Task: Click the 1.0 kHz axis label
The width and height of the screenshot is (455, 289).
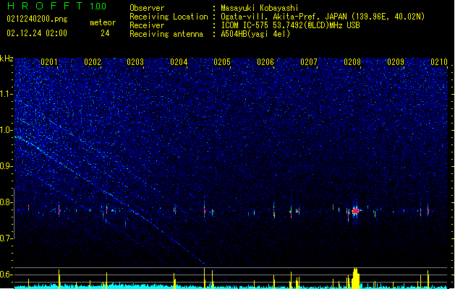Action: click(7, 130)
